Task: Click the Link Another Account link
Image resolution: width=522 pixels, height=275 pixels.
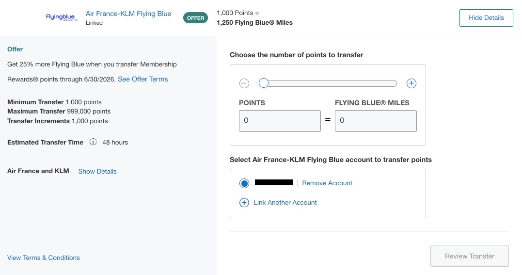Action: coord(285,202)
